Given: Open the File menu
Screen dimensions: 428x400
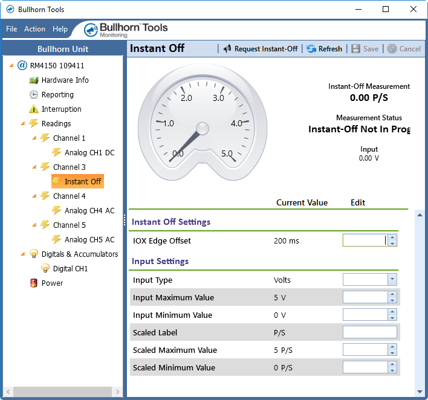Looking at the screenshot, I should (x=11, y=29).
